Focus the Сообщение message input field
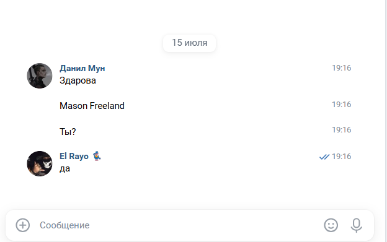387x242 pixels. pos(178,225)
